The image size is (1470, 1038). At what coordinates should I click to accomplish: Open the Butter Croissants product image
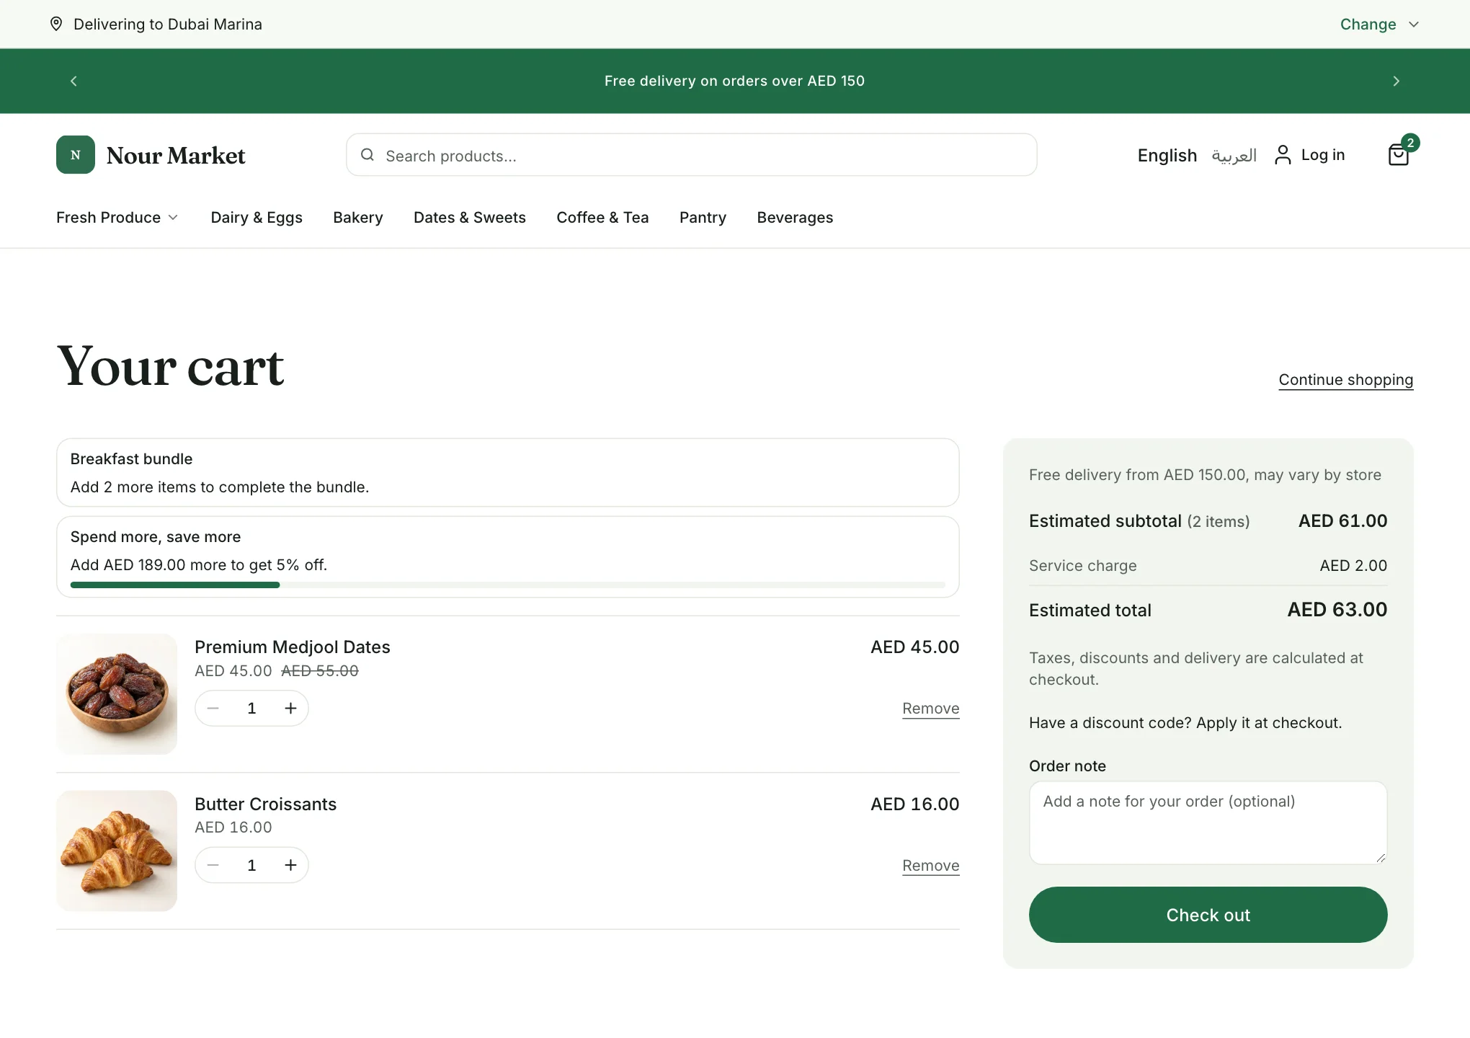[117, 851]
